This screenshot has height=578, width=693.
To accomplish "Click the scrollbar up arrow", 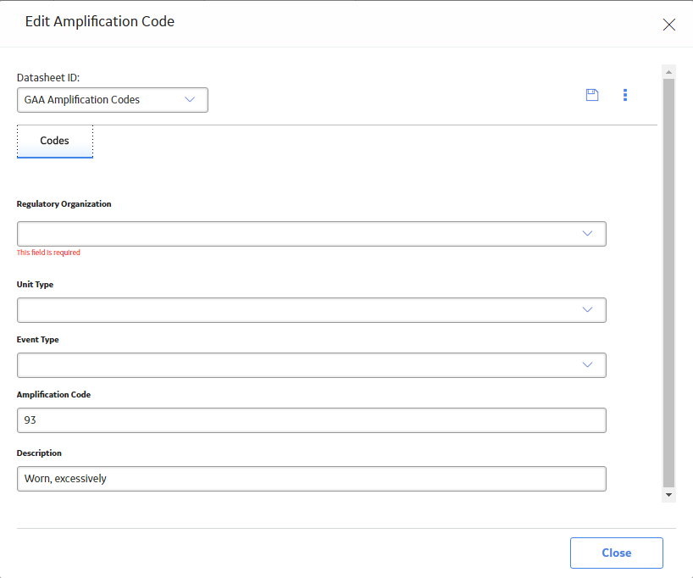I will coord(668,72).
